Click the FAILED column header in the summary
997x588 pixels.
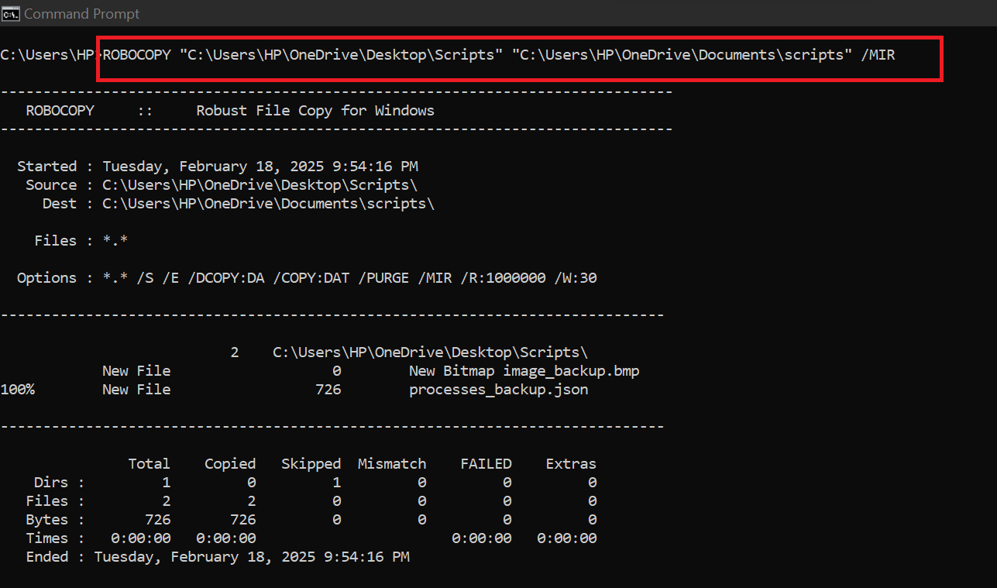486,464
